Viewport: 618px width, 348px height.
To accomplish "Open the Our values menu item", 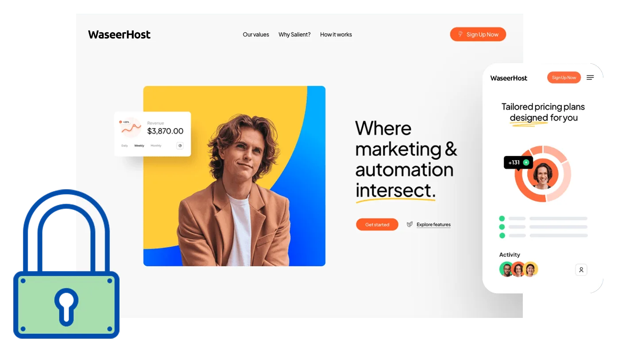I will tap(256, 34).
